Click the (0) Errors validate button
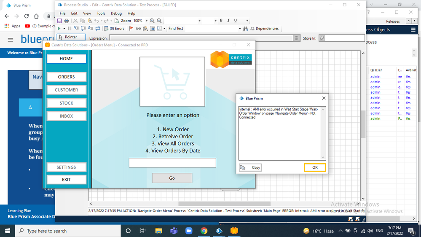 tap(114, 29)
